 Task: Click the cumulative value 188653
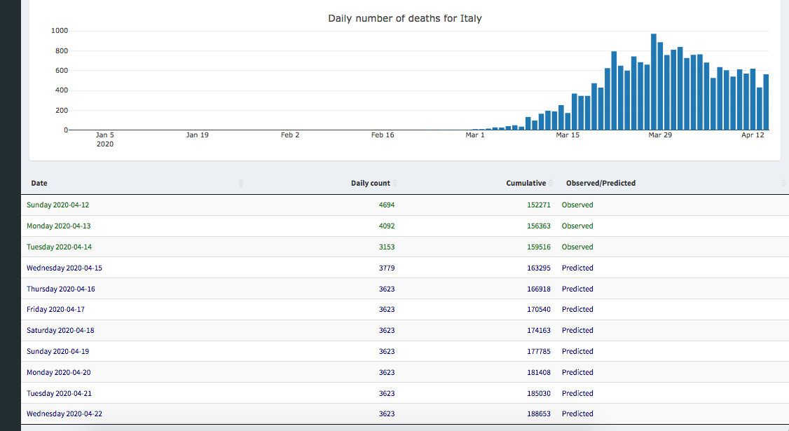point(538,414)
